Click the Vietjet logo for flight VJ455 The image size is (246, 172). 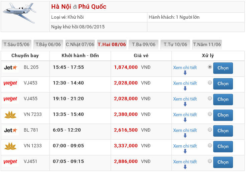point(10,99)
